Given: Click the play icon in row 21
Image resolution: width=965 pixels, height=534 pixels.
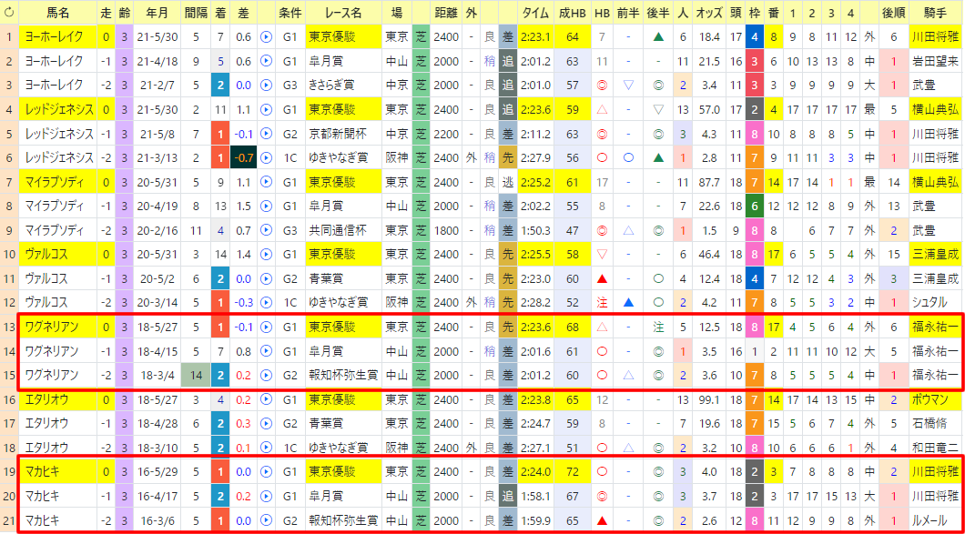Looking at the screenshot, I should click(266, 520).
